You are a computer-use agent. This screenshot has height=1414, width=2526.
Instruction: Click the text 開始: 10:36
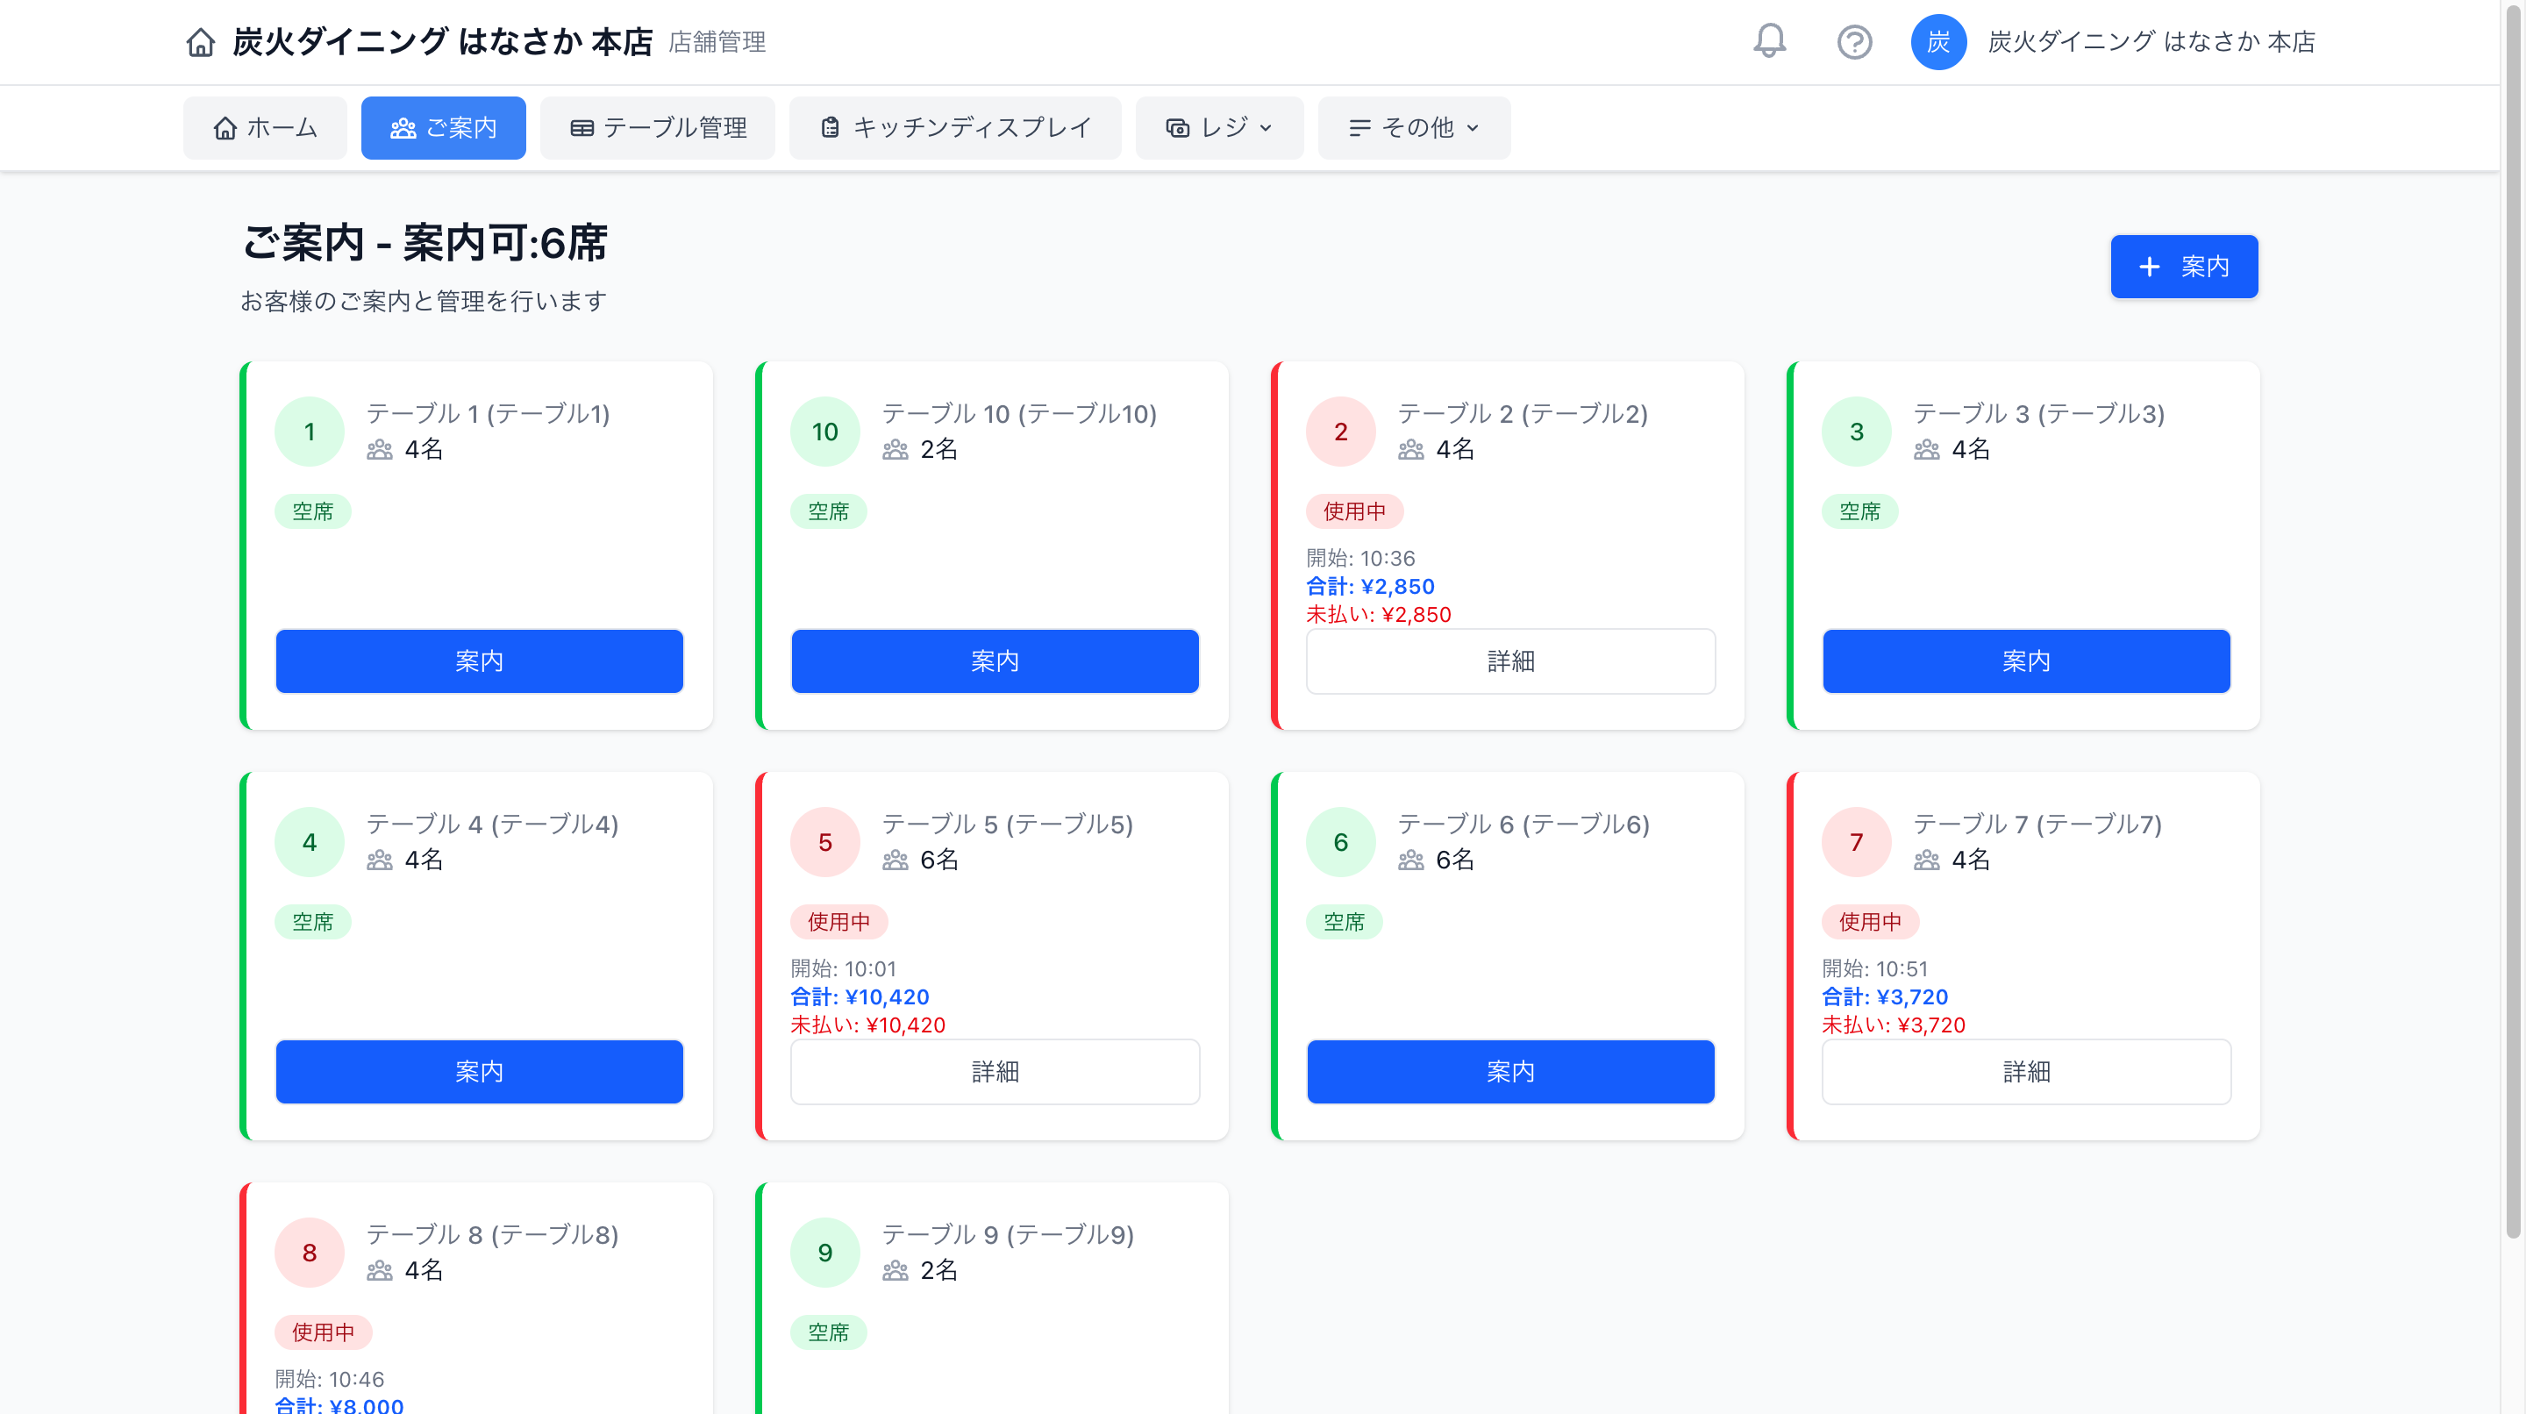[x=1360, y=559]
